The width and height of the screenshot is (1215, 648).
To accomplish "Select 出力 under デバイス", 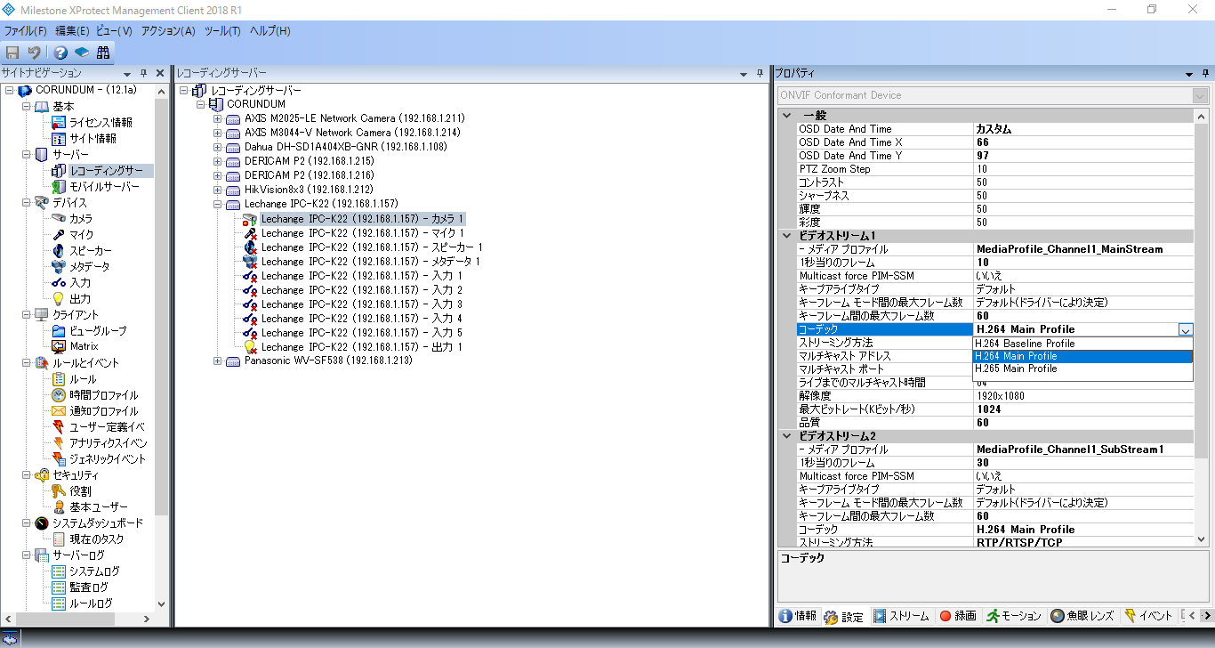I will (x=80, y=299).
